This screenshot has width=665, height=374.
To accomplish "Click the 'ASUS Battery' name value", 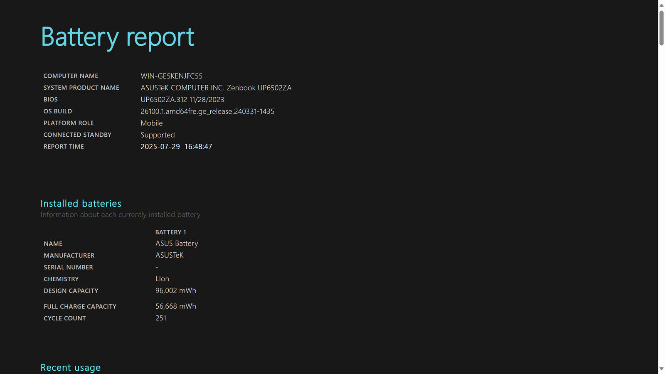I will (x=177, y=244).
